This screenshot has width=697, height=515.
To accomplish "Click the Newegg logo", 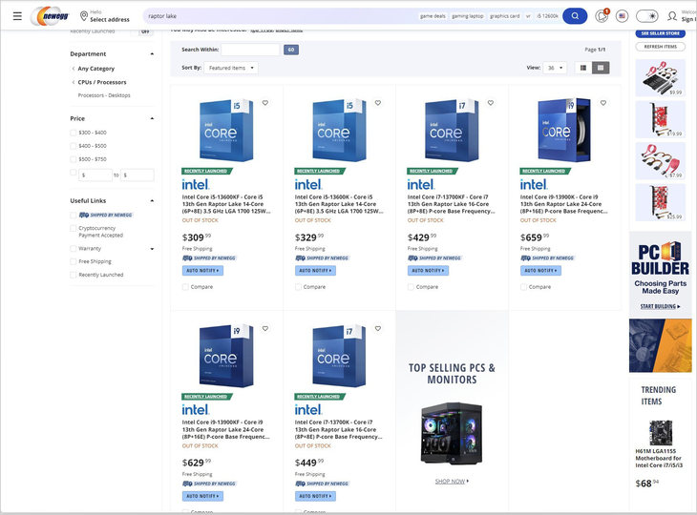I will point(49,16).
